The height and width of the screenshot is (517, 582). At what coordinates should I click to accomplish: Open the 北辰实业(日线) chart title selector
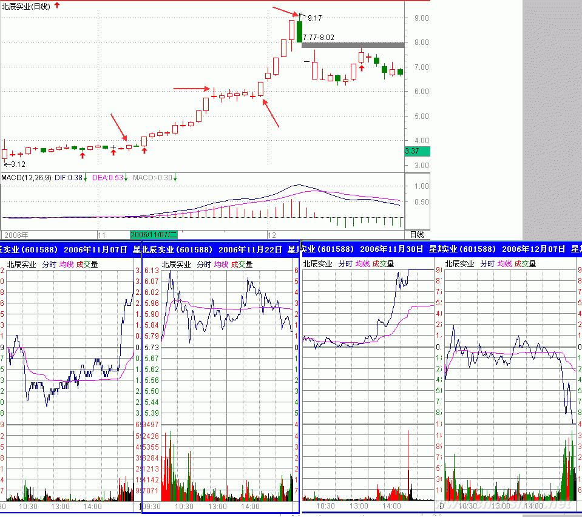pyautogui.click(x=26, y=5)
